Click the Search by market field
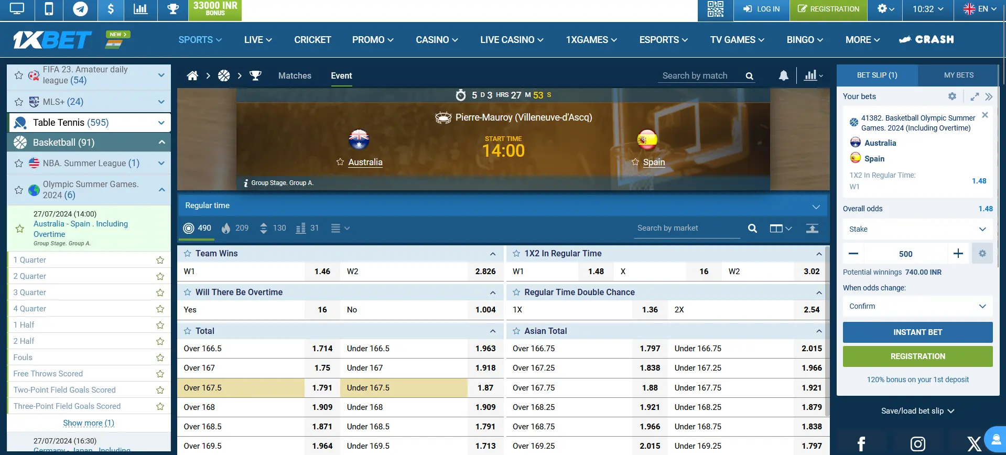The height and width of the screenshot is (455, 1006). pos(687,229)
